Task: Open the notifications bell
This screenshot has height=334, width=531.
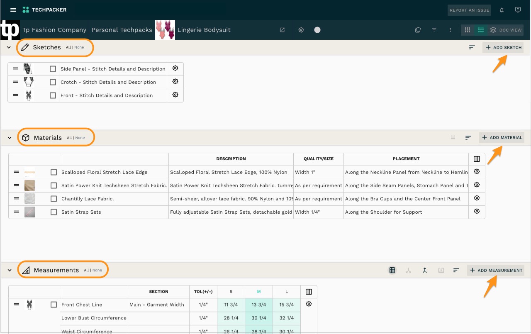Action: click(502, 10)
